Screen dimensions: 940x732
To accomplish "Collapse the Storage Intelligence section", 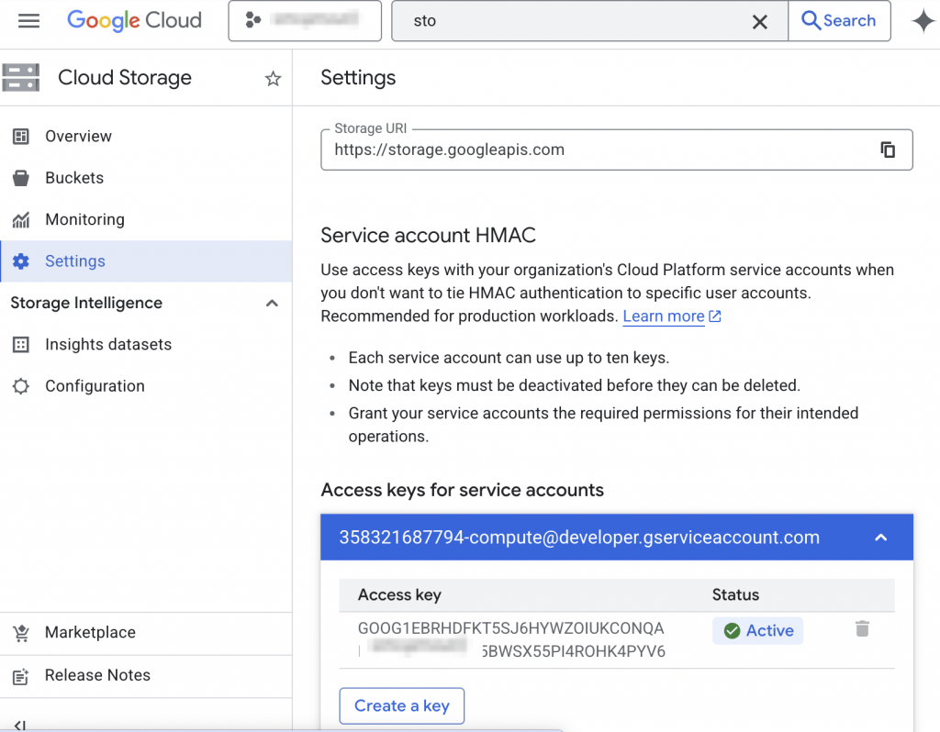I will coord(272,304).
